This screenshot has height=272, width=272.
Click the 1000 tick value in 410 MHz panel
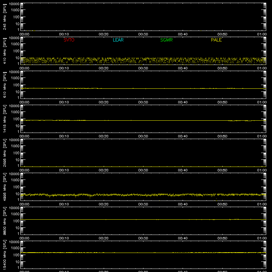[15, 44]
